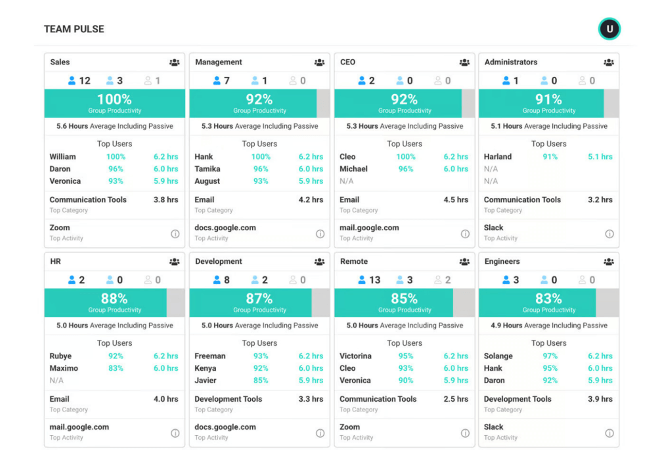The width and height of the screenshot is (668, 466).
Task: Select the passive users count in Remote
Action: 405,280
